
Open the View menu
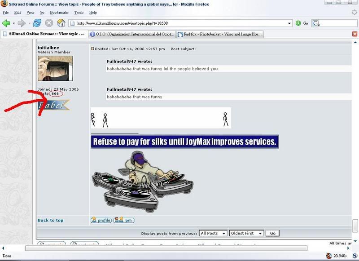click(30, 13)
